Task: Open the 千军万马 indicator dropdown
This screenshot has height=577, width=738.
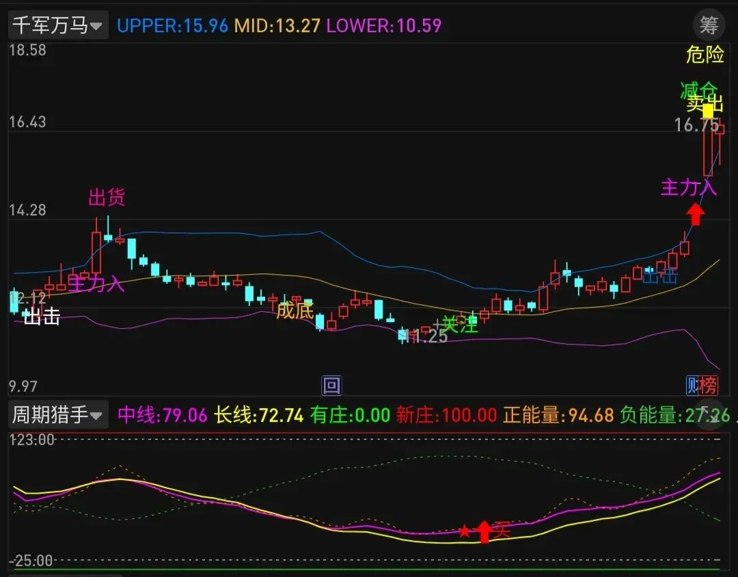Action: [58, 25]
